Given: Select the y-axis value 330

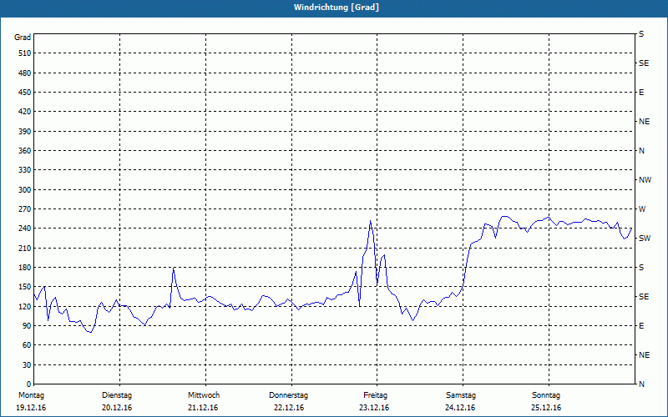Looking at the screenshot, I should [x=24, y=170].
